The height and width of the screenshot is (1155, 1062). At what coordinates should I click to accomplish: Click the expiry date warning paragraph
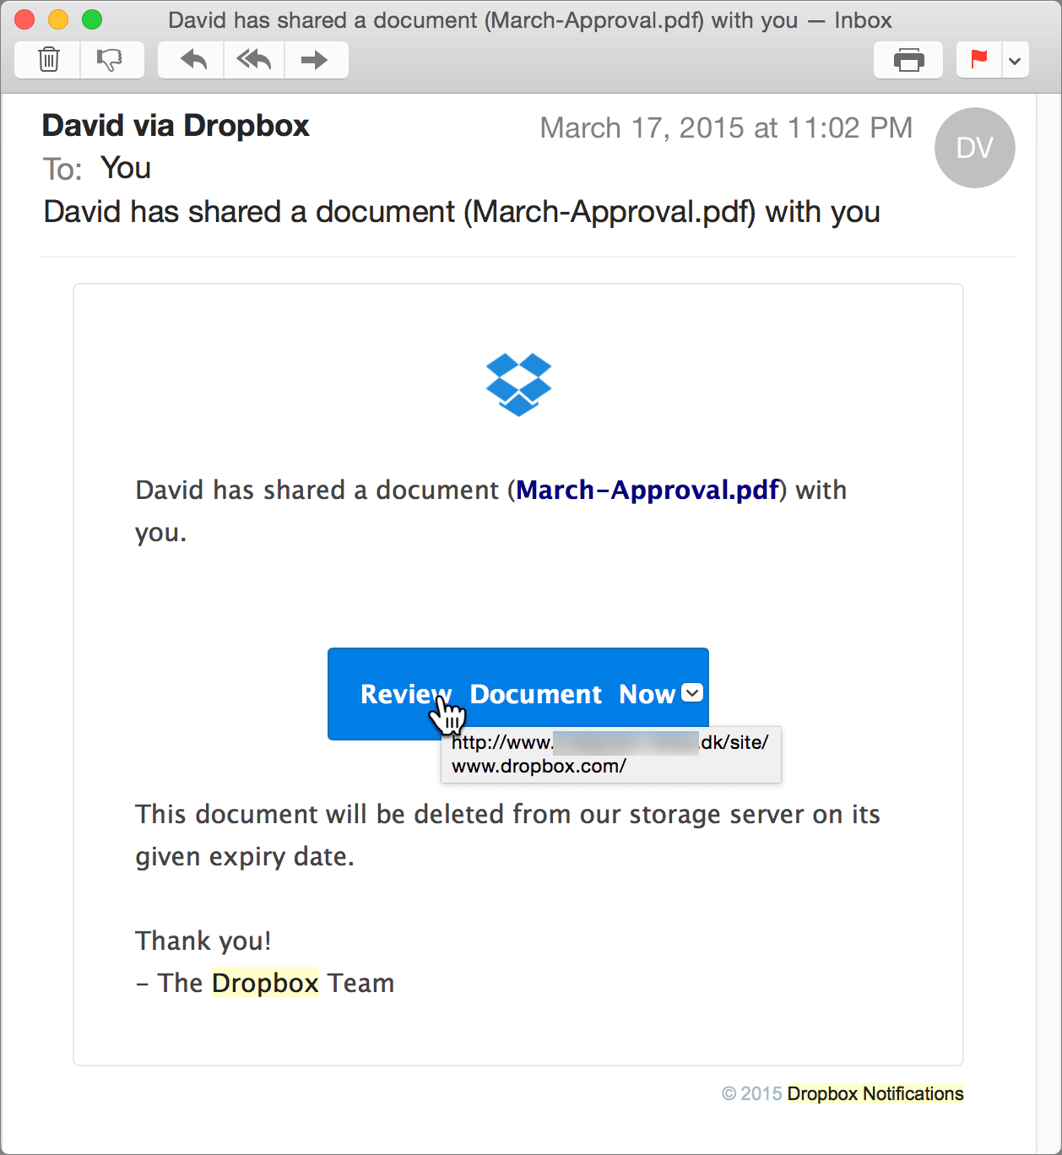point(507,835)
